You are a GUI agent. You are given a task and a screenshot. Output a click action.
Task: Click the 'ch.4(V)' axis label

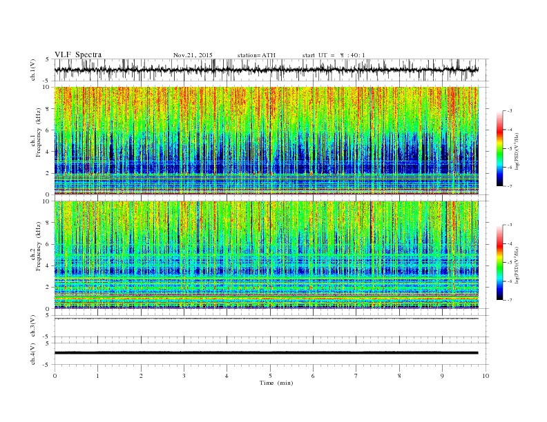coord(33,354)
